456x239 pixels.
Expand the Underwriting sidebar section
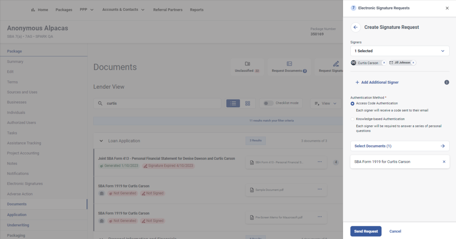[18, 225]
